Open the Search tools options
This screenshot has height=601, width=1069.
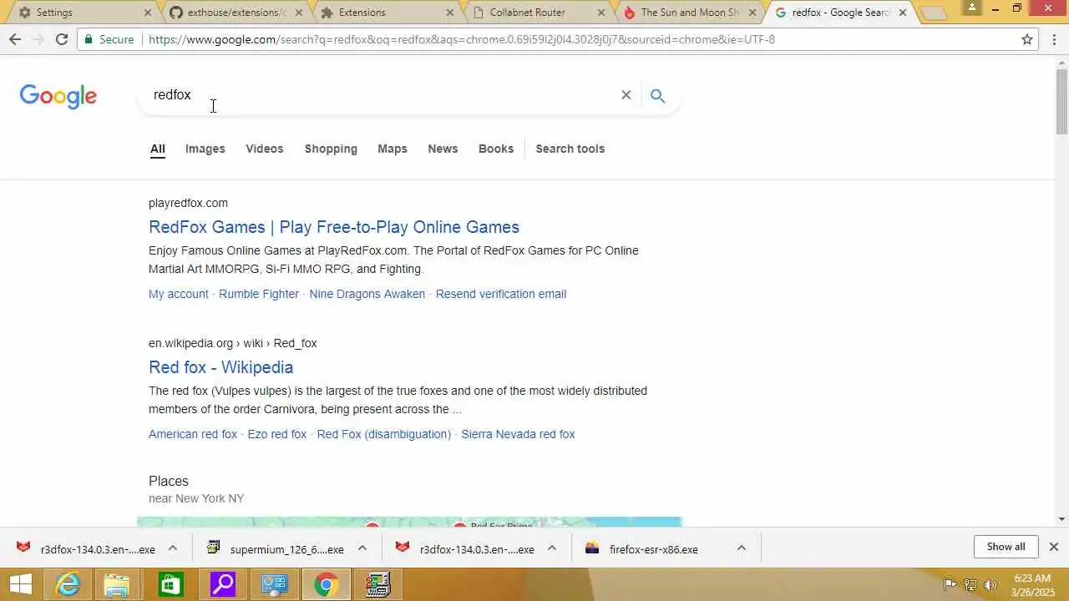point(570,149)
